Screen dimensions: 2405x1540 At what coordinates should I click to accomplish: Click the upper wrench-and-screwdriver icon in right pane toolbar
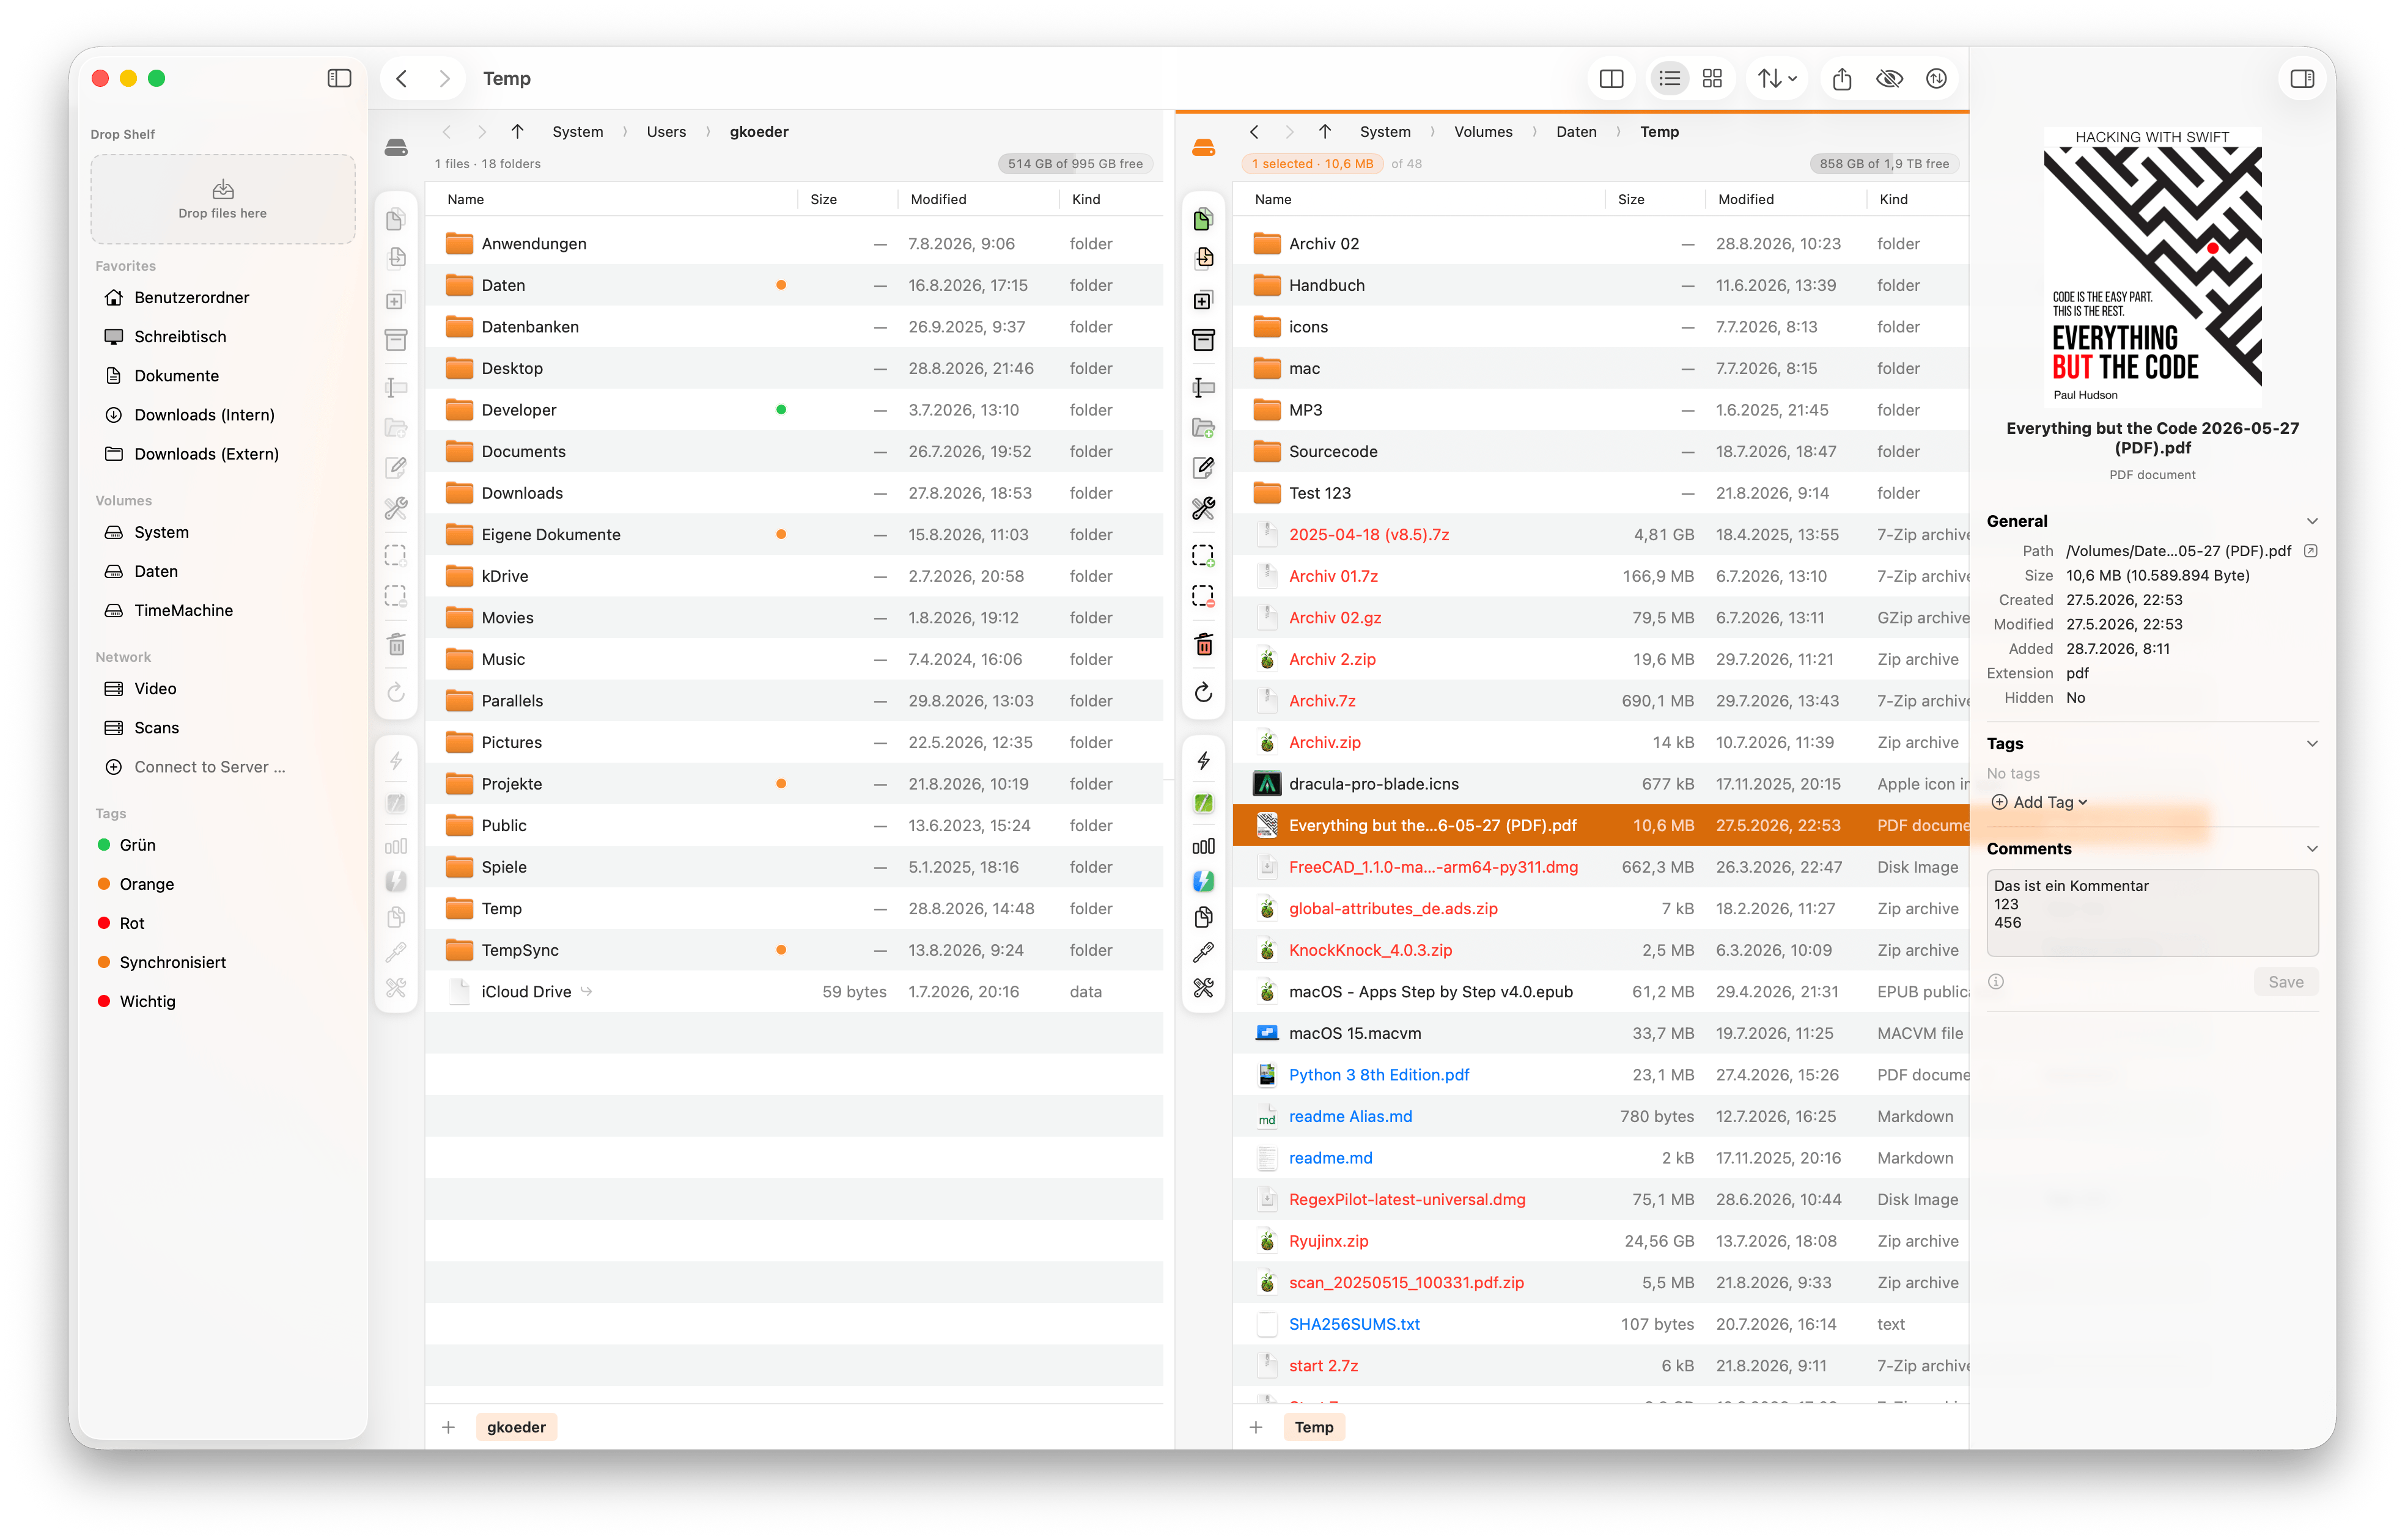tap(1202, 509)
